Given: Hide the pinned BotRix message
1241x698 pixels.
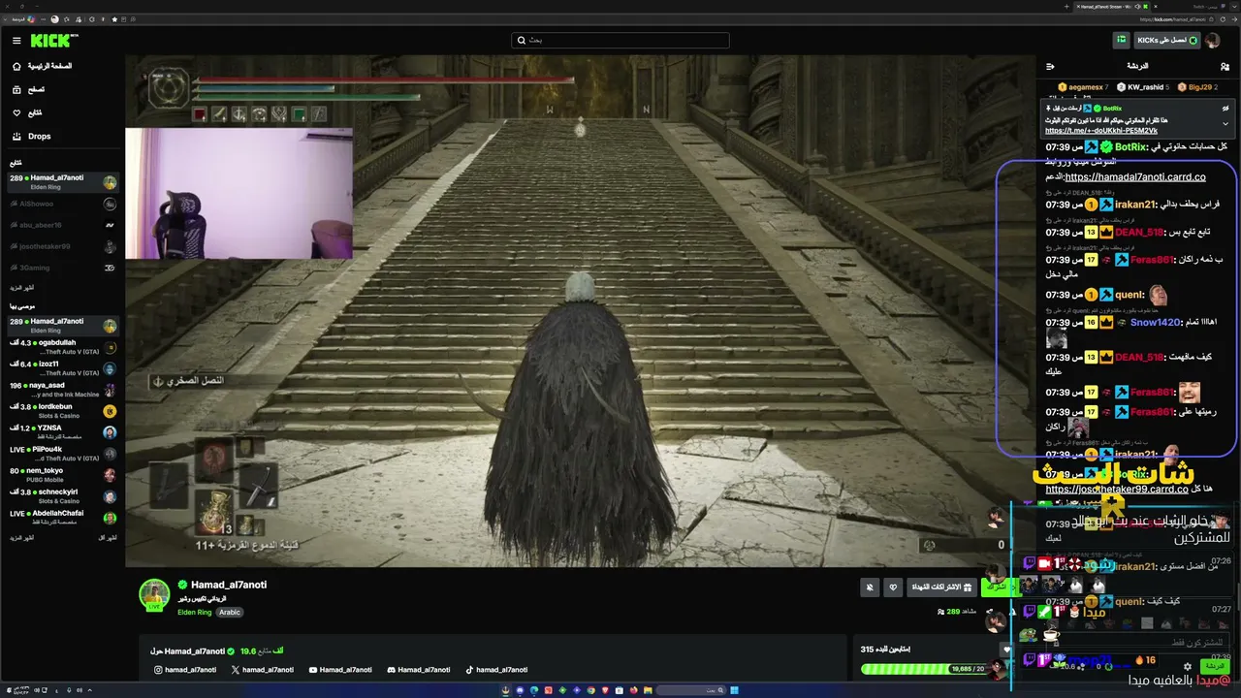Looking at the screenshot, I should pos(1225,109).
